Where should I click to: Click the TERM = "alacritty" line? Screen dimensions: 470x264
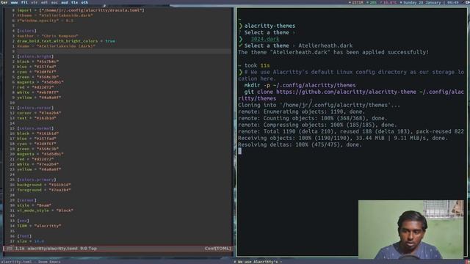tap(39, 226)
